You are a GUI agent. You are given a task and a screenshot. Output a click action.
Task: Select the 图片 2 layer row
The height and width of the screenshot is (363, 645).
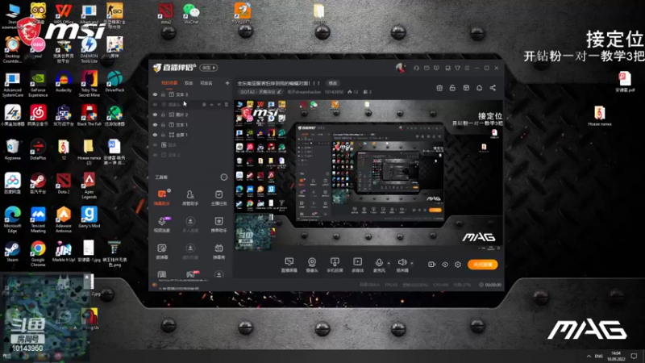pyautogui.click(x=190, y=115)
